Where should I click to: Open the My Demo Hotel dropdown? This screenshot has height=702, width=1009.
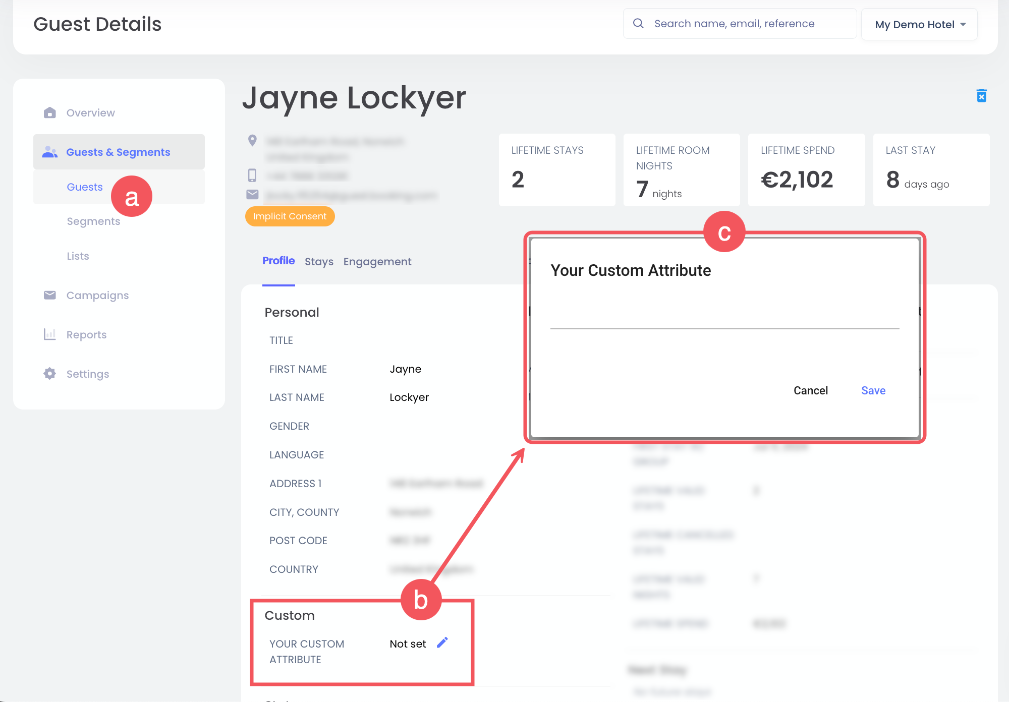(x=919, y=24)
